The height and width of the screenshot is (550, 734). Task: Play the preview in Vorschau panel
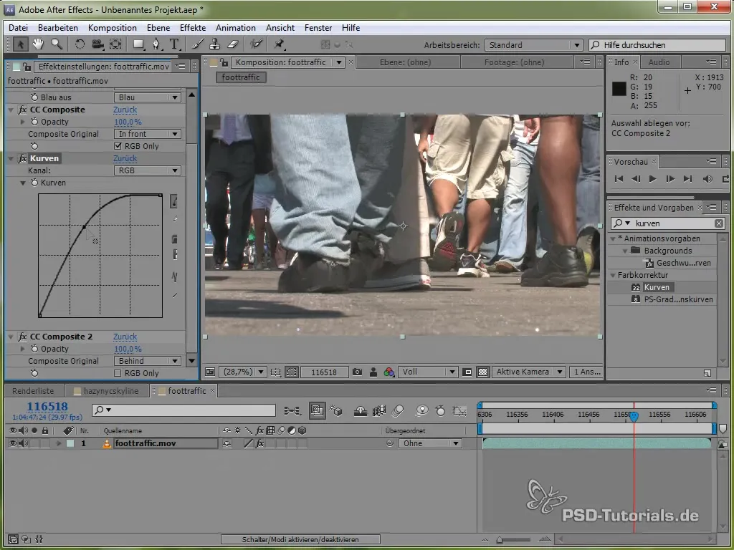[x=652, y=178]
